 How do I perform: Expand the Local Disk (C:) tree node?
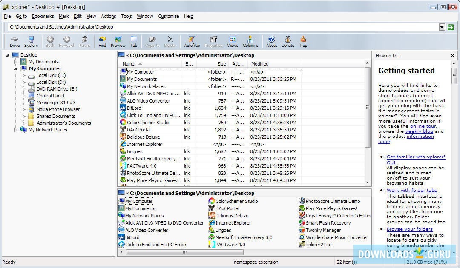(24, 75)
